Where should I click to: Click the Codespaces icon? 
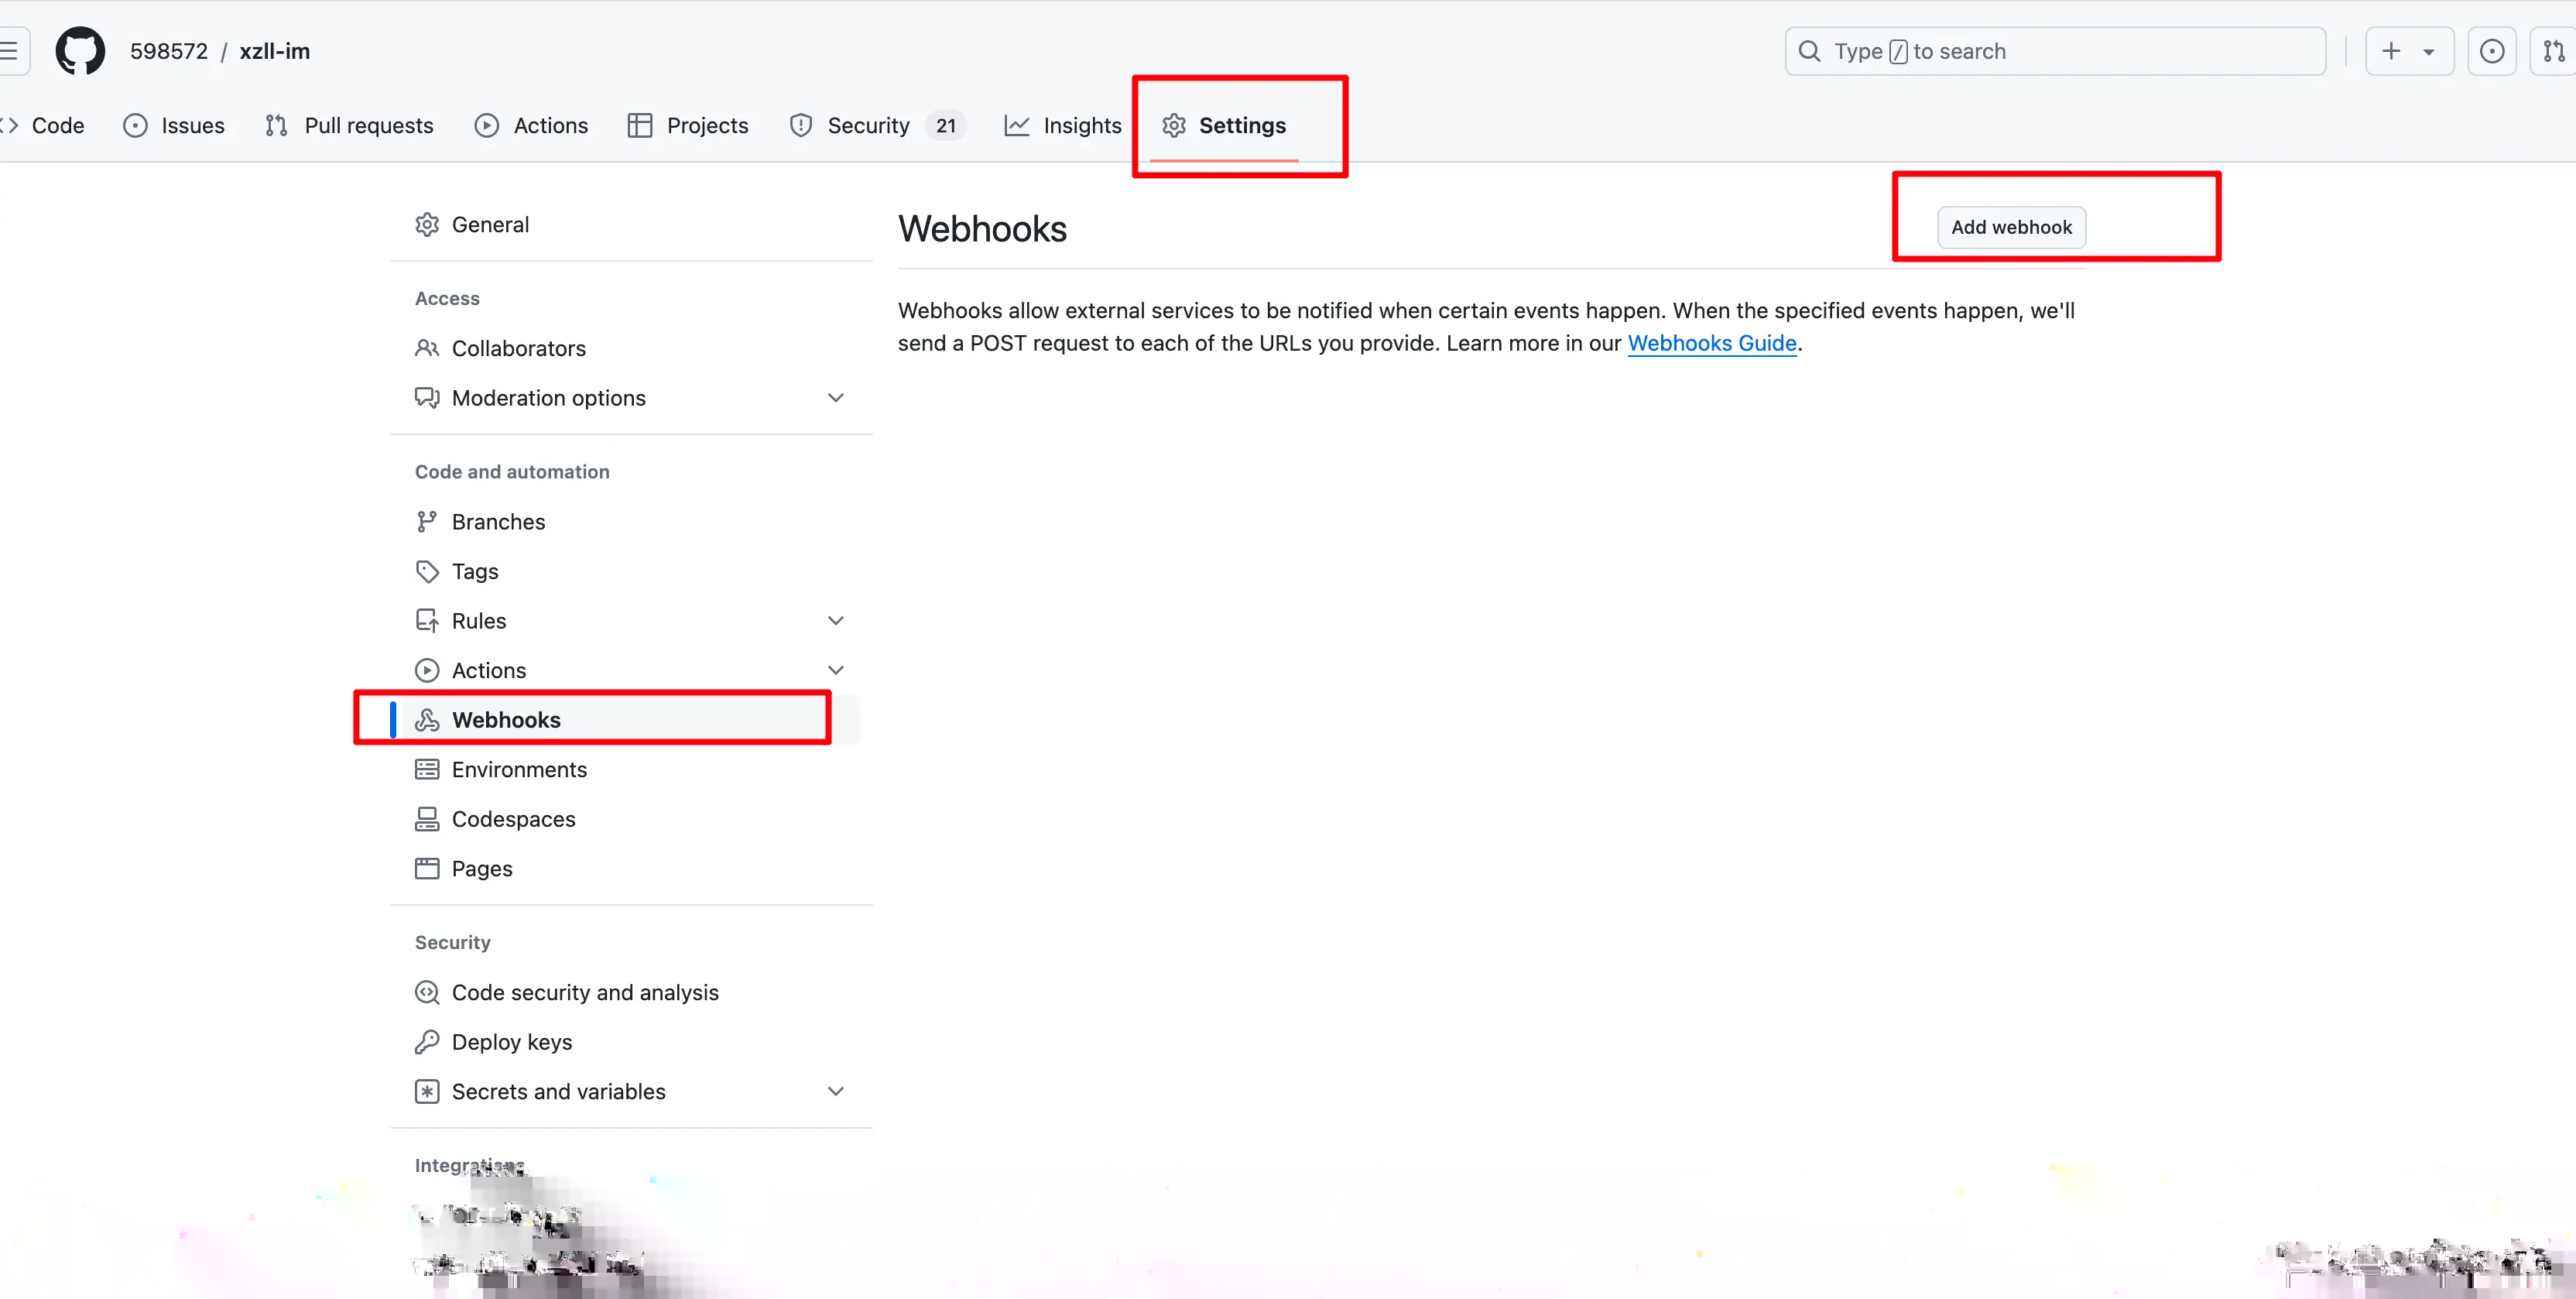[427, 819]
